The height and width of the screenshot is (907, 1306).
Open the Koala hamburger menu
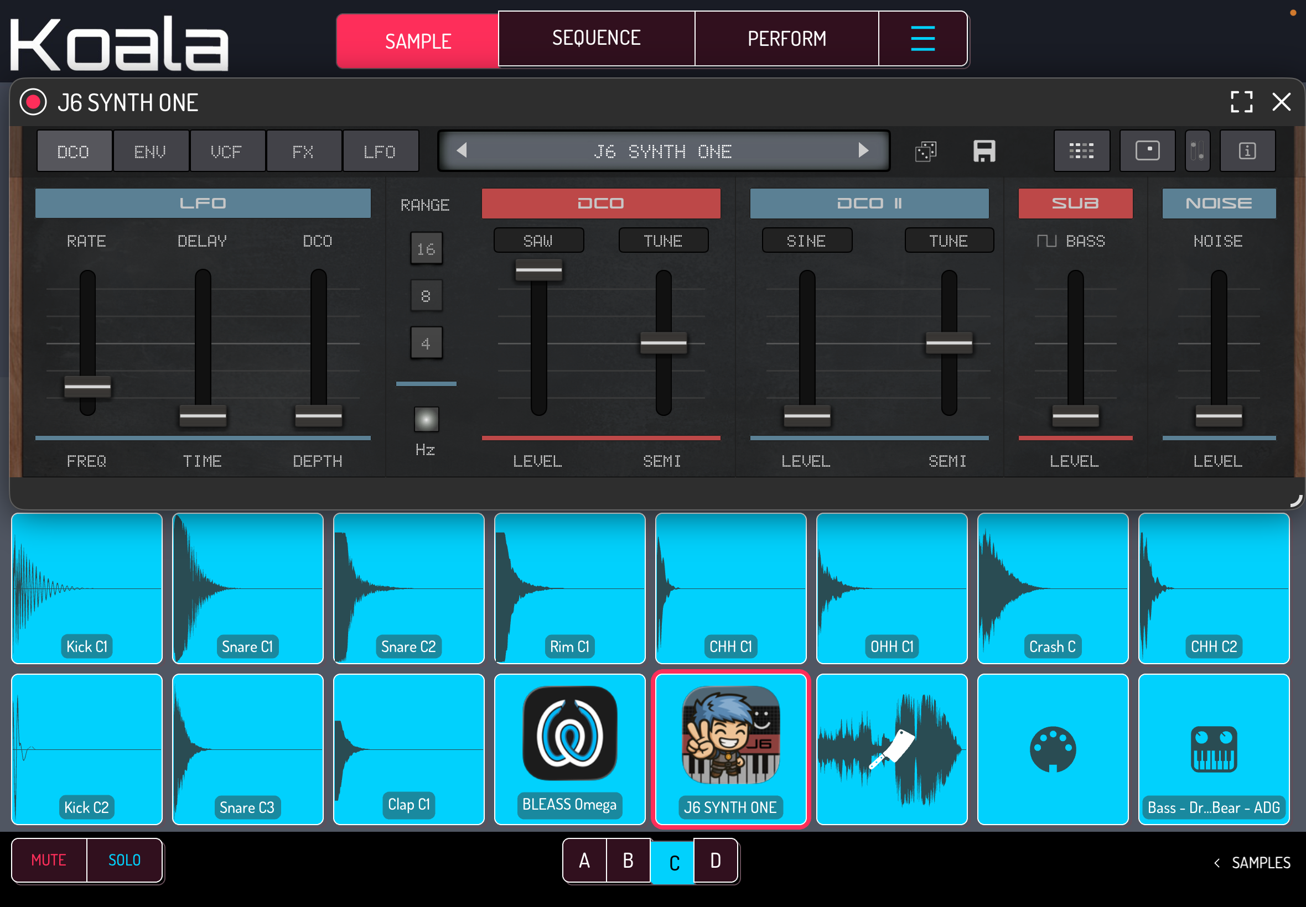(x=922, y=39)
